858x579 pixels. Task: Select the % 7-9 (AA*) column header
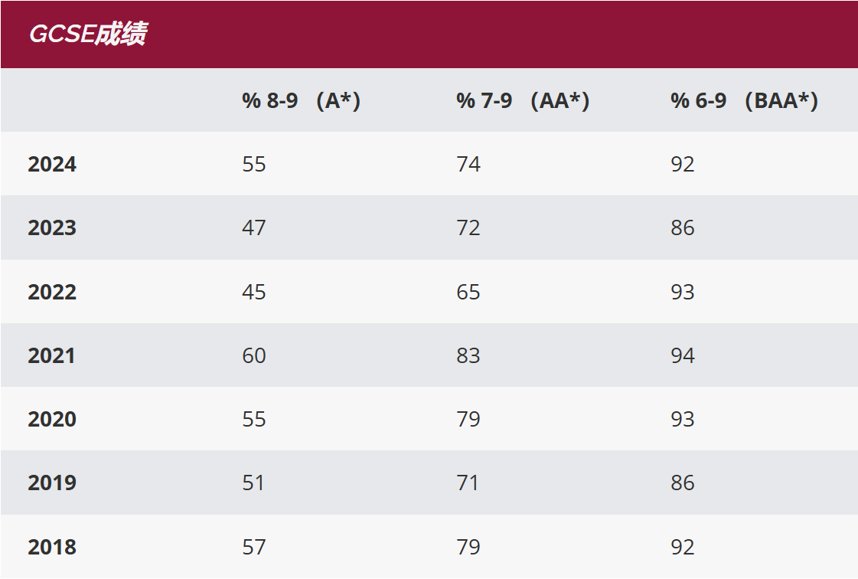coord(523,101)
